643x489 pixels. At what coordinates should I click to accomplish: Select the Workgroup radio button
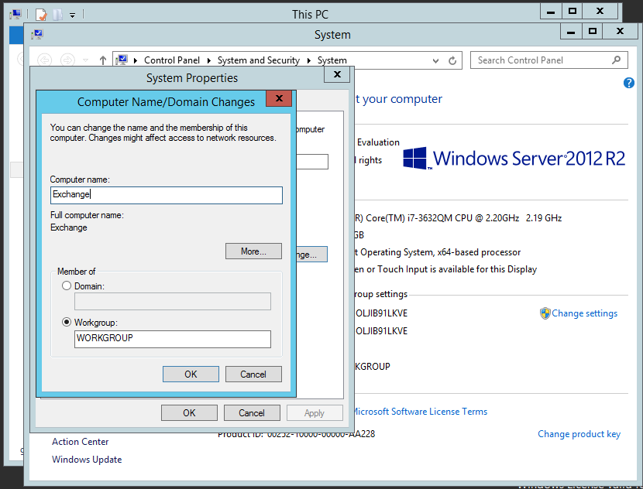tap(67, 322)
